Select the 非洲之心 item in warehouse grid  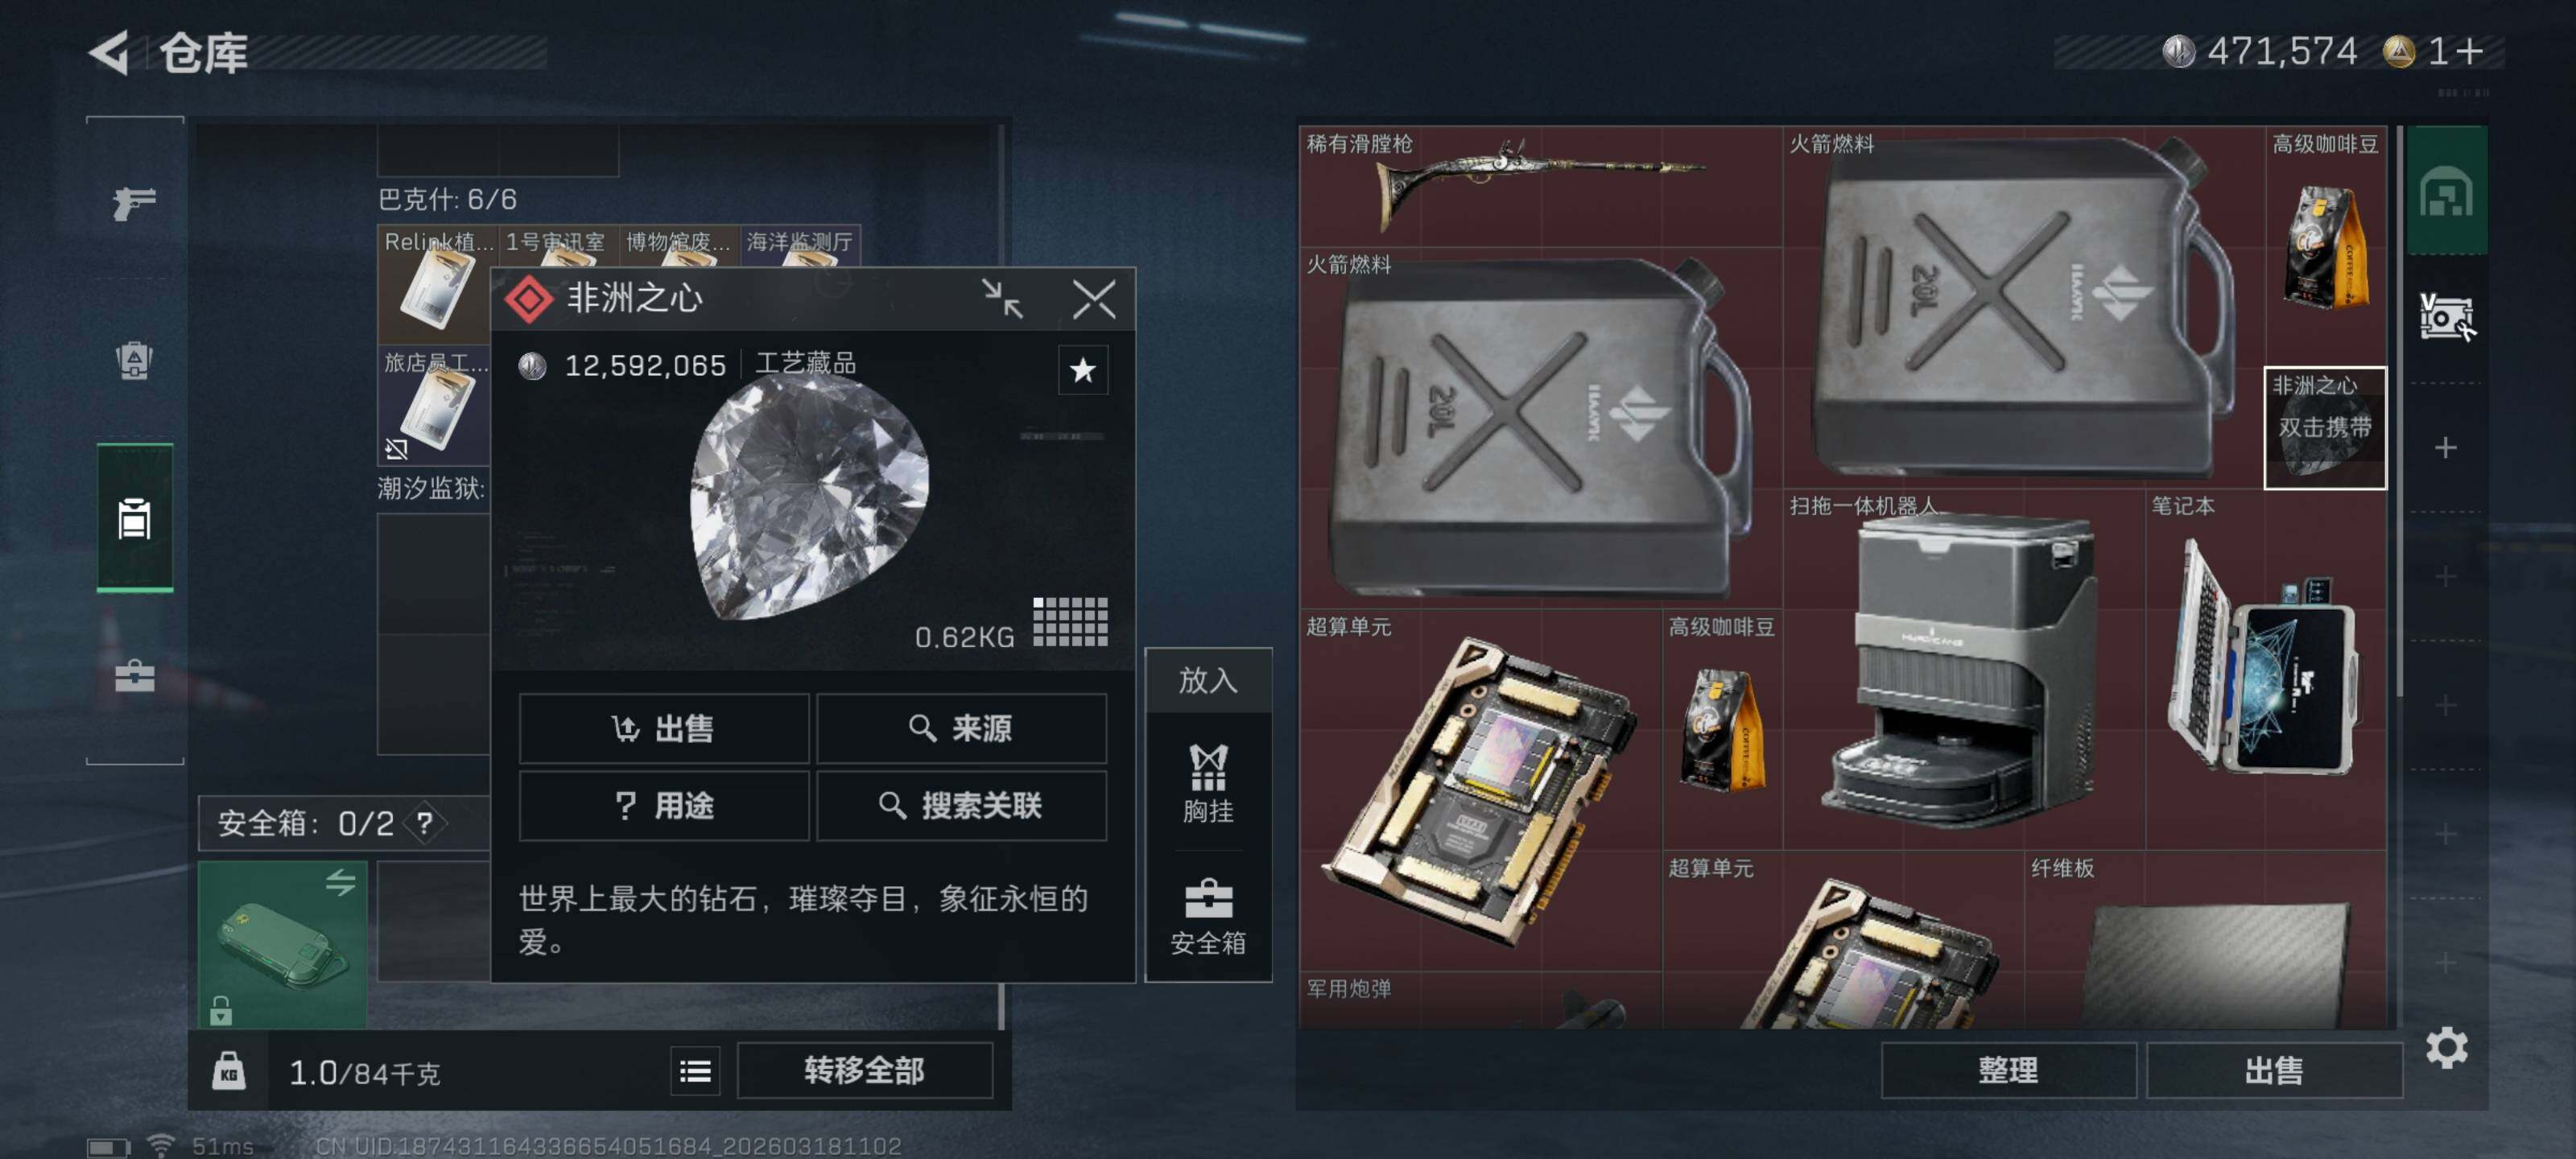coord(2324,428)
